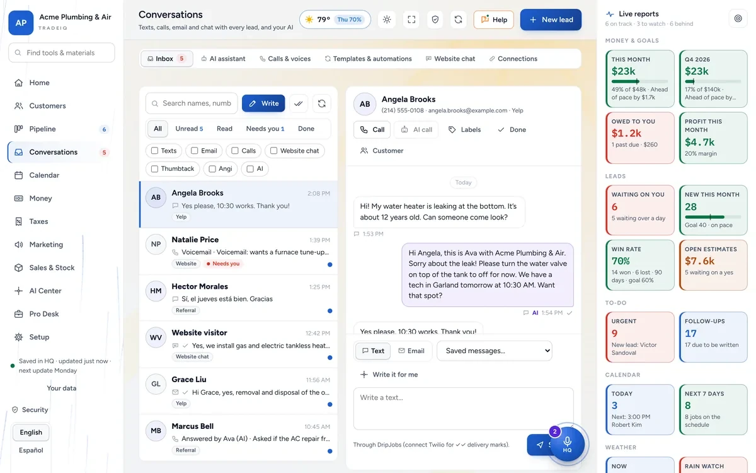
Task: Click the shield check icon in header
Action: (x=435, y=20)
